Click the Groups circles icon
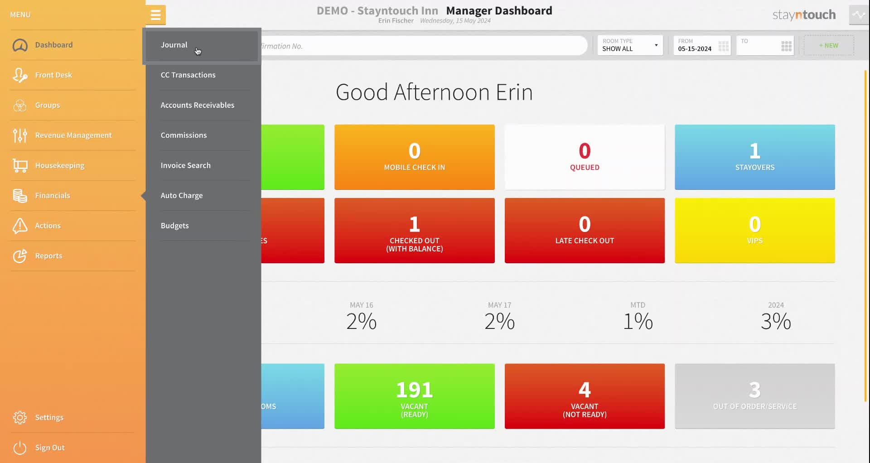Image resolution: width=870 pixels, height=463 pixels. pos(20,105)
